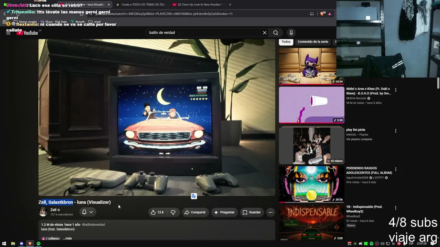440x247 pixels.
Task: Open a new browser tab
Action: tap(230, 4)
